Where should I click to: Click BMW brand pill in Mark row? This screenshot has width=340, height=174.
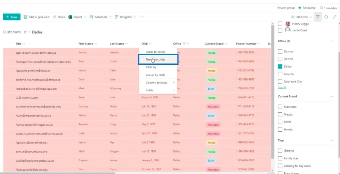[x=211, y=88]
